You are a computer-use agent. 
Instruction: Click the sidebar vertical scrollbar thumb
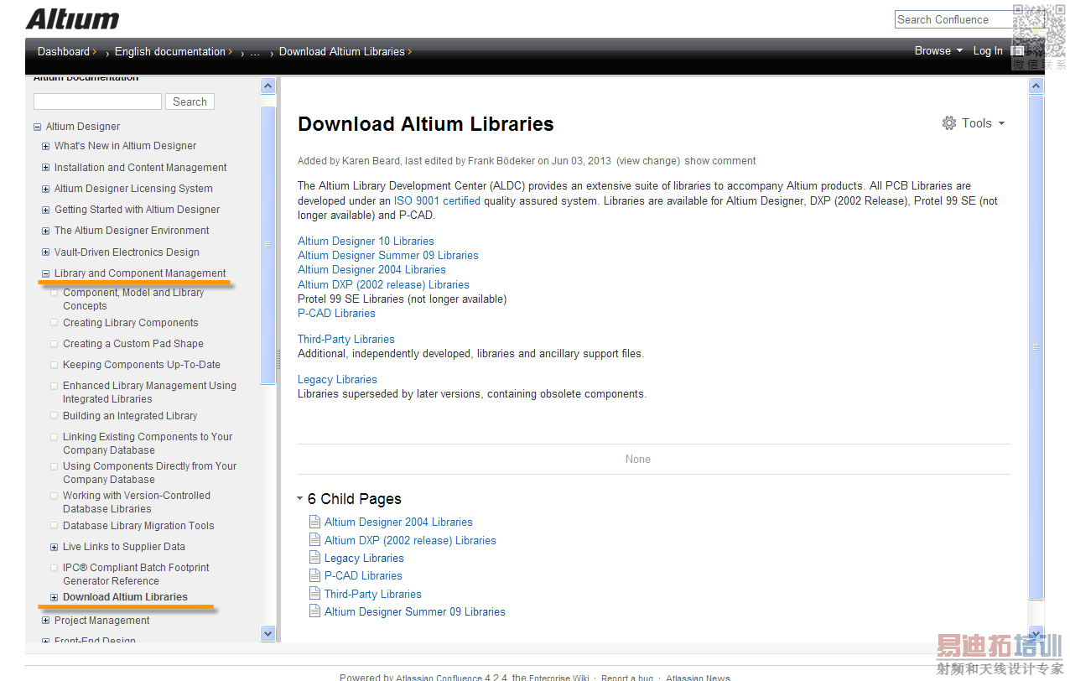point(268,245)
